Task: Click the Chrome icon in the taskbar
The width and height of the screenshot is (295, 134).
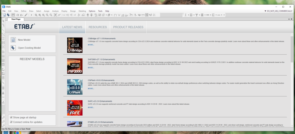Action: pyautogui.click(x=17, y=133)
